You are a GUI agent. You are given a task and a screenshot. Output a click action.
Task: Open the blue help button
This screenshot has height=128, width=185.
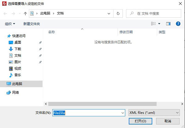pyautogui.click(x=178, y=24)
